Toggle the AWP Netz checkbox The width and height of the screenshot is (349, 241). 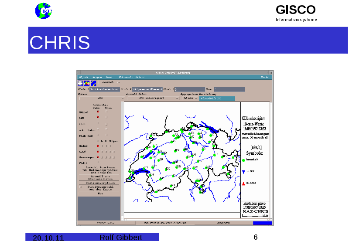(x=98, y=118)
